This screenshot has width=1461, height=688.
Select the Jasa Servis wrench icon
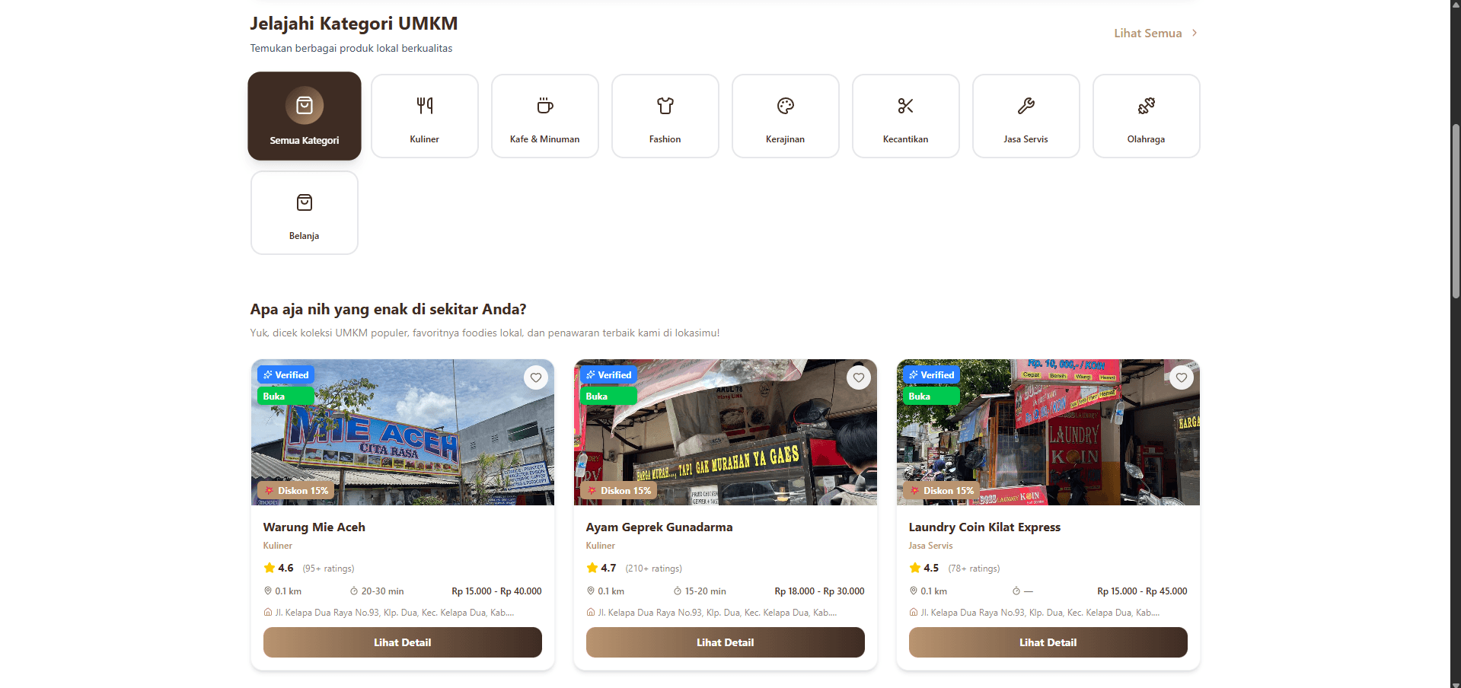pyautogui.click(x=1026, y=106)
